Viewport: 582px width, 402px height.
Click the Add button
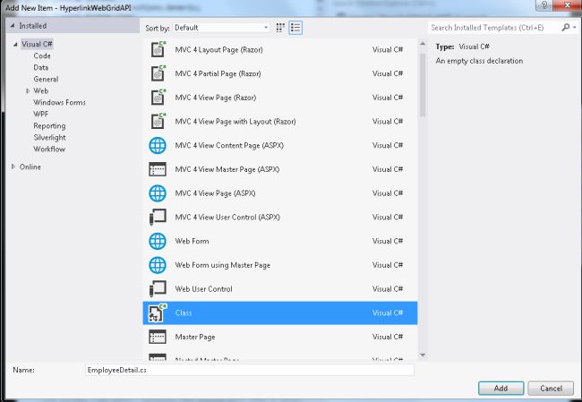coord(501,388)
